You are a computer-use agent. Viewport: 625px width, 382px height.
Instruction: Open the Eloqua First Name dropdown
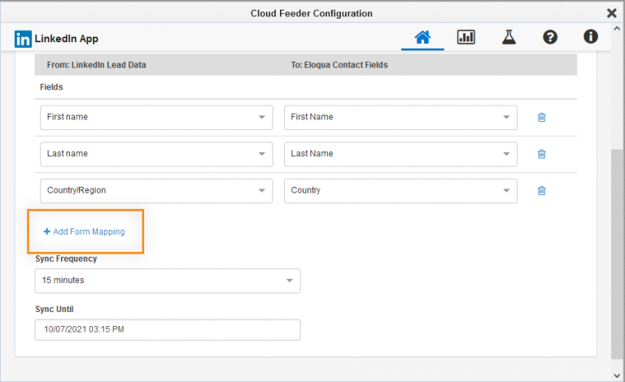click(x=400, y=117)
